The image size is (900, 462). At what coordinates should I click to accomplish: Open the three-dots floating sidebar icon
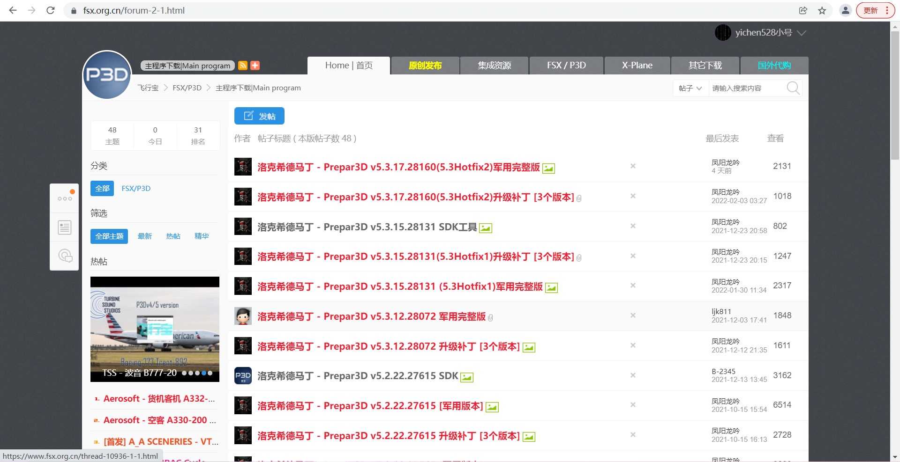(x=65, y=198)
